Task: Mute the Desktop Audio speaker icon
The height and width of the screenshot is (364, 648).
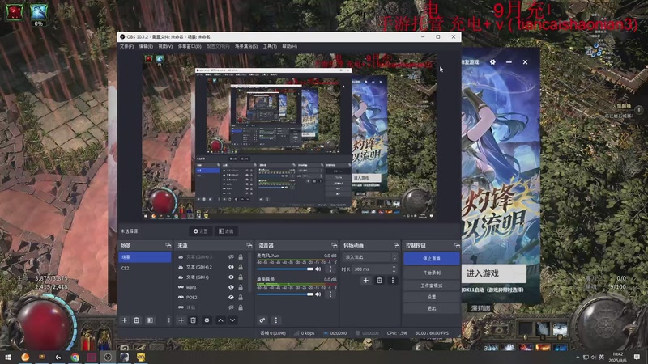Action: (x=318, y=294)
